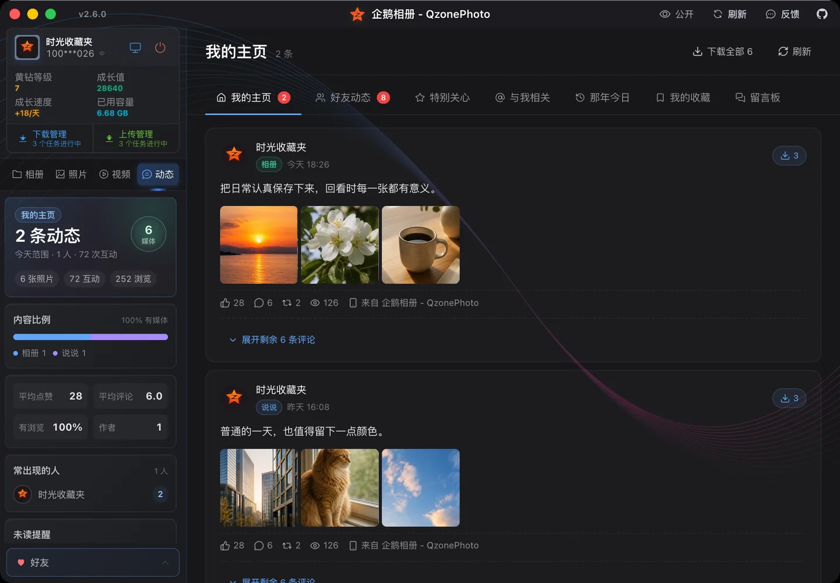Open author avatar on 昨天 16:08 post
The height and width of the screenshot is (583, 840).
[x=234, y=396]
